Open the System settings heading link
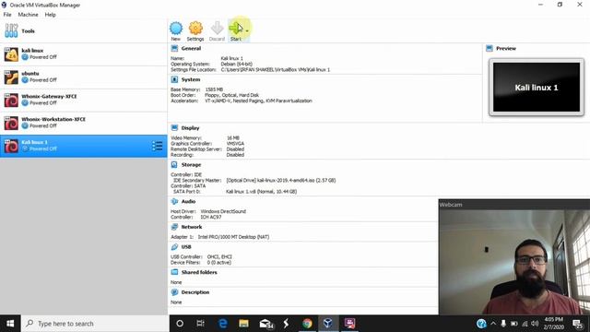 pyautogui.click(x=191, y=80)
